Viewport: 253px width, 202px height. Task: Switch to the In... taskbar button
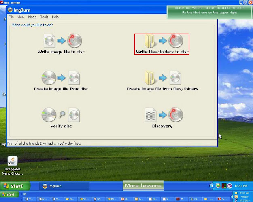point(139,199)
